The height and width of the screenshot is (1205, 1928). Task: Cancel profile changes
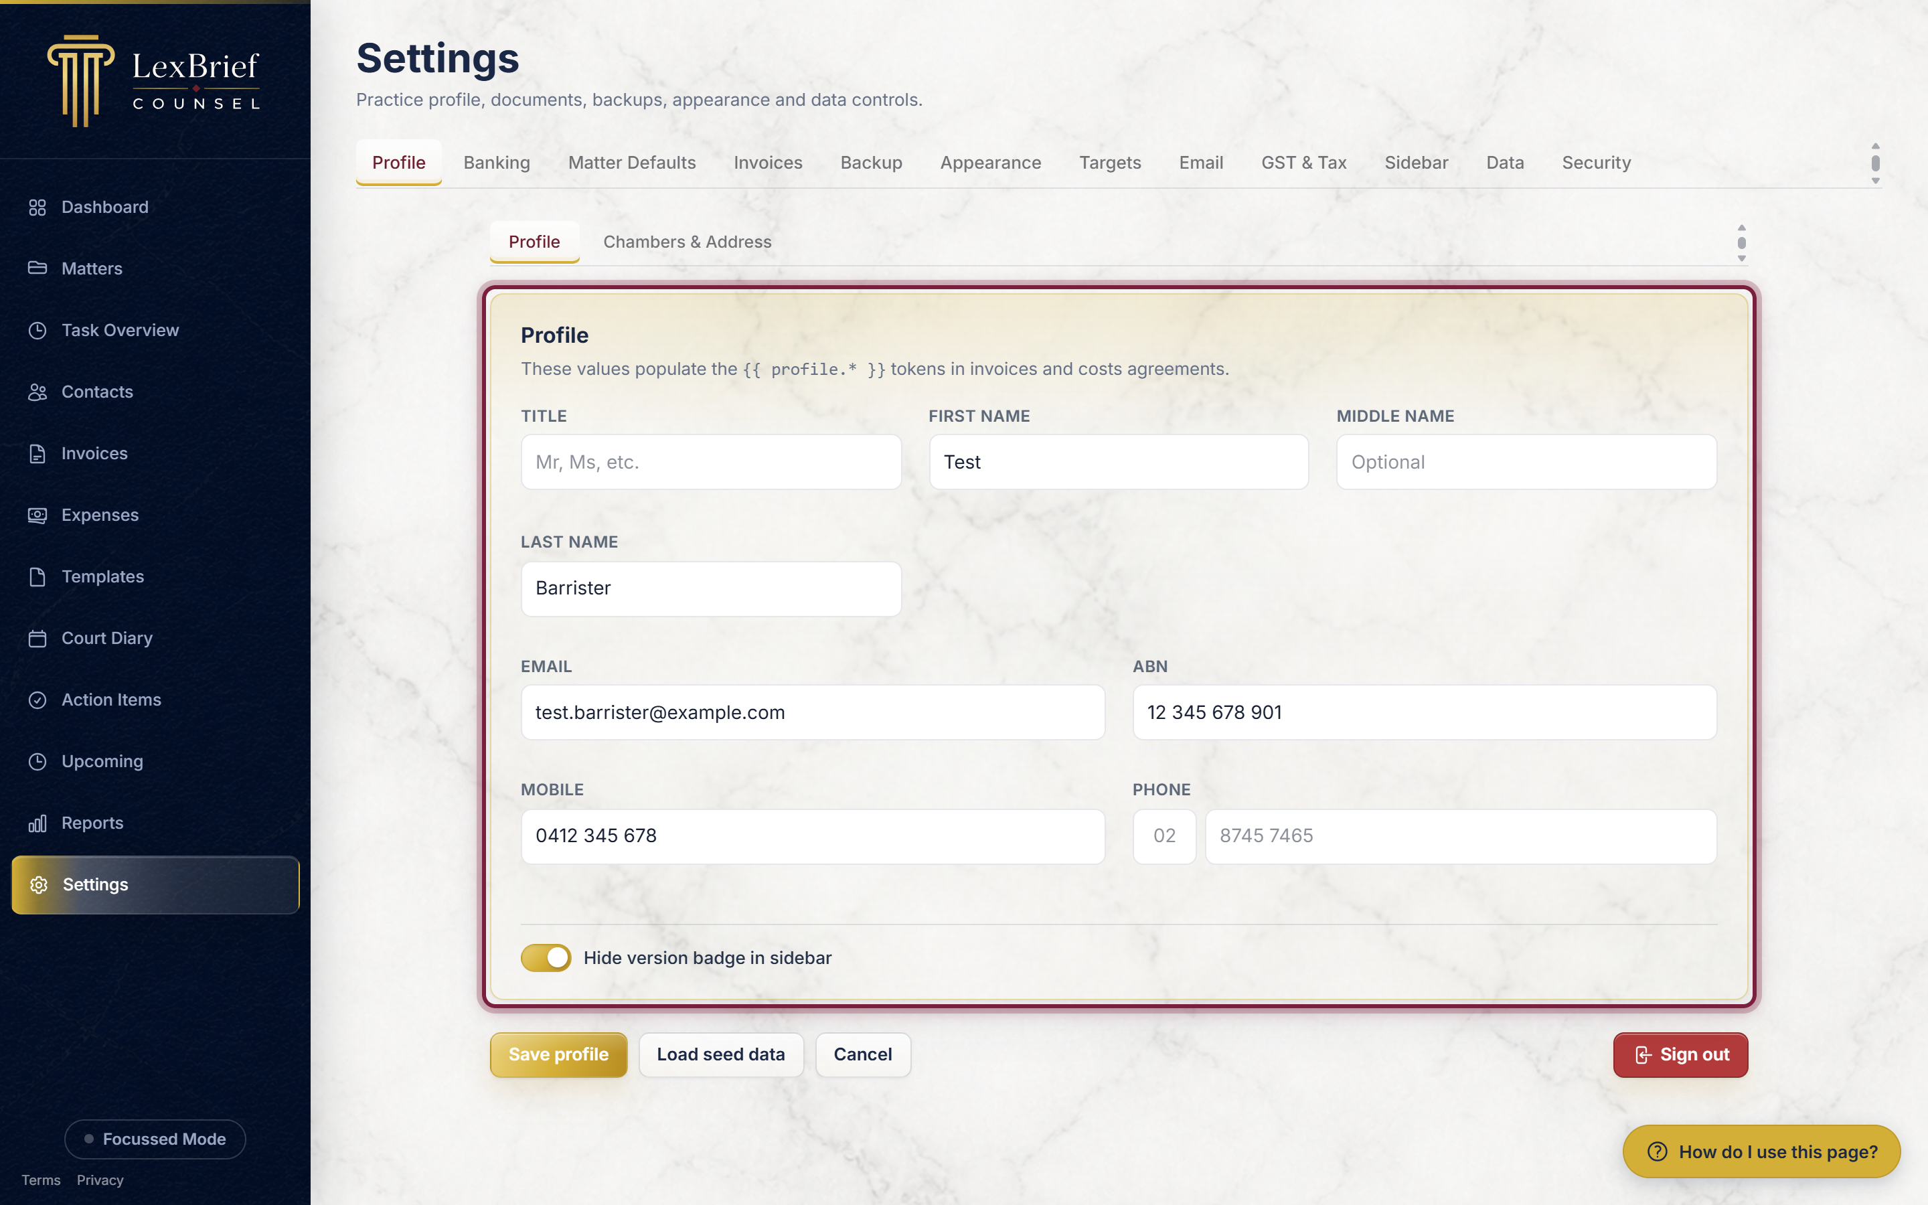coord(863,1054)
